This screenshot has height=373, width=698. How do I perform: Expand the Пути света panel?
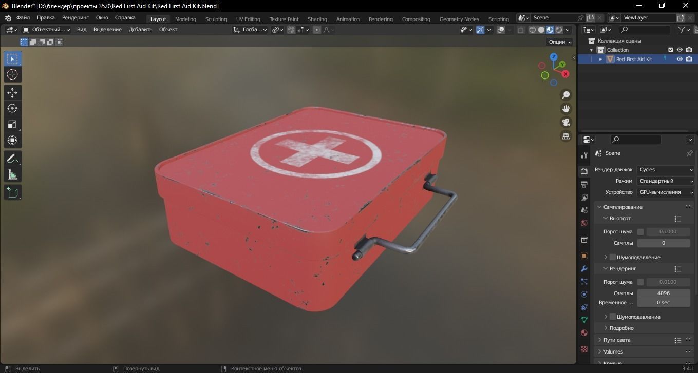[599, 340]
